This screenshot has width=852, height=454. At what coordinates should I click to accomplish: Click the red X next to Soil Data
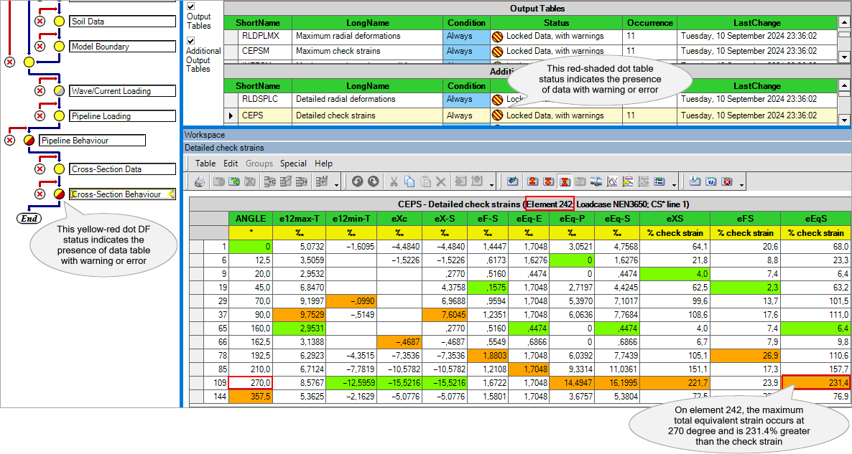point(40,22)
